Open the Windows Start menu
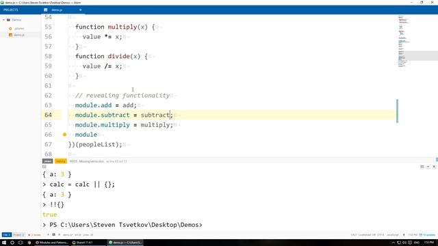This screenshot has width=438, height=246. click(x=4, y=243)
